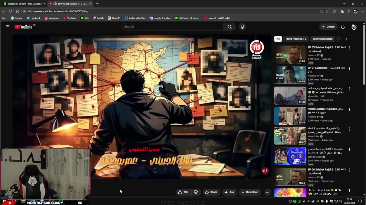Go to browser home page

coord(17,11)
